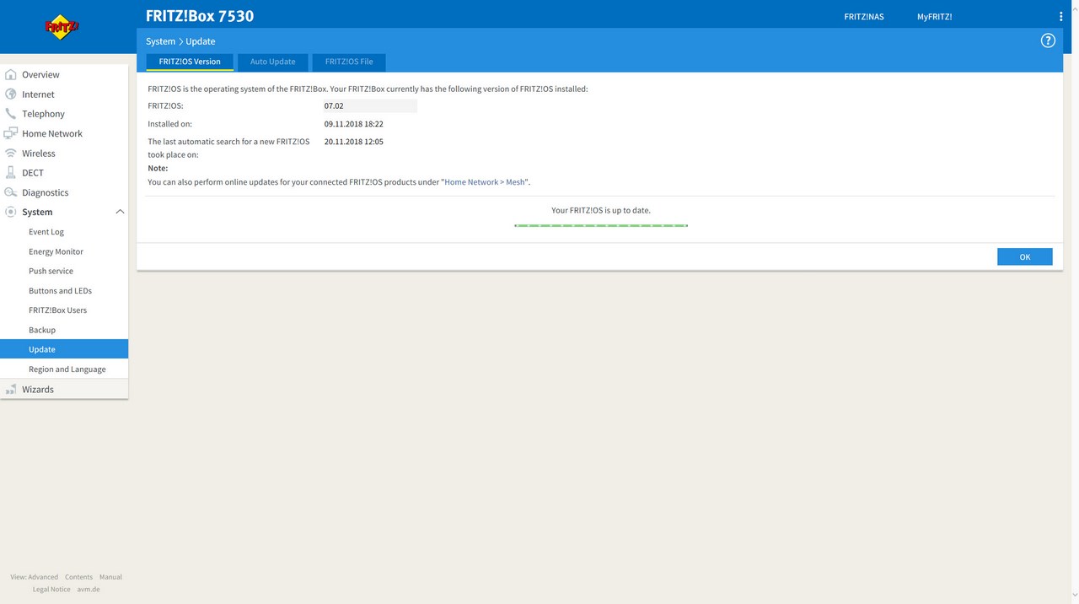Screen dimensions: 1079x604
Task: Click the Overview house icon
Action: click(11, 74)
